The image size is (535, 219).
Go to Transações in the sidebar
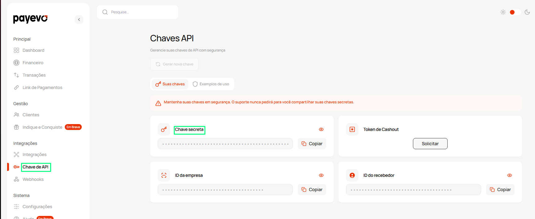coord(34,75)
